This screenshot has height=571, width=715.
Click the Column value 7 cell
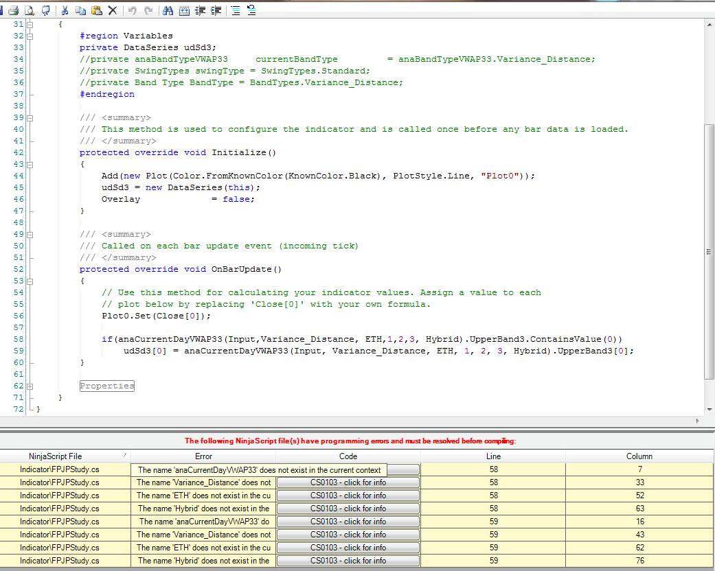coord(639,469)
